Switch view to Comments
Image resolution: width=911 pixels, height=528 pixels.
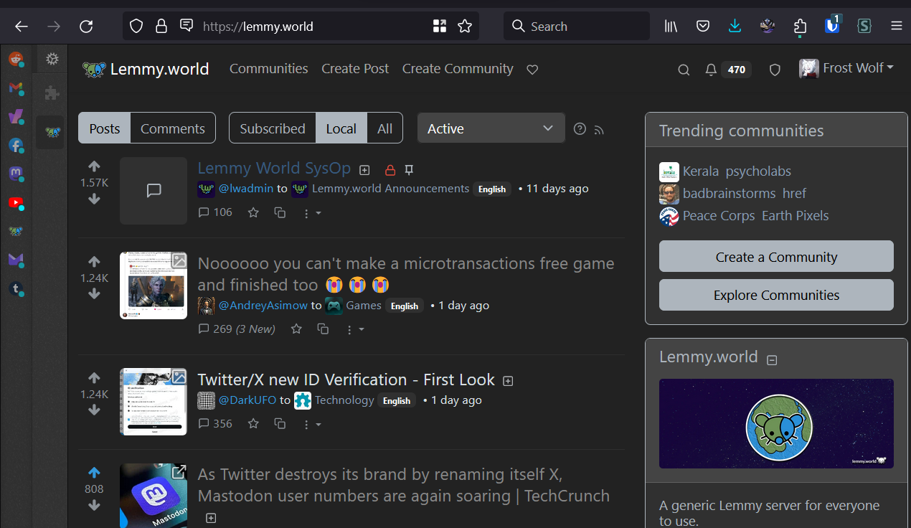pyautogui.click(x=172, y=128)
